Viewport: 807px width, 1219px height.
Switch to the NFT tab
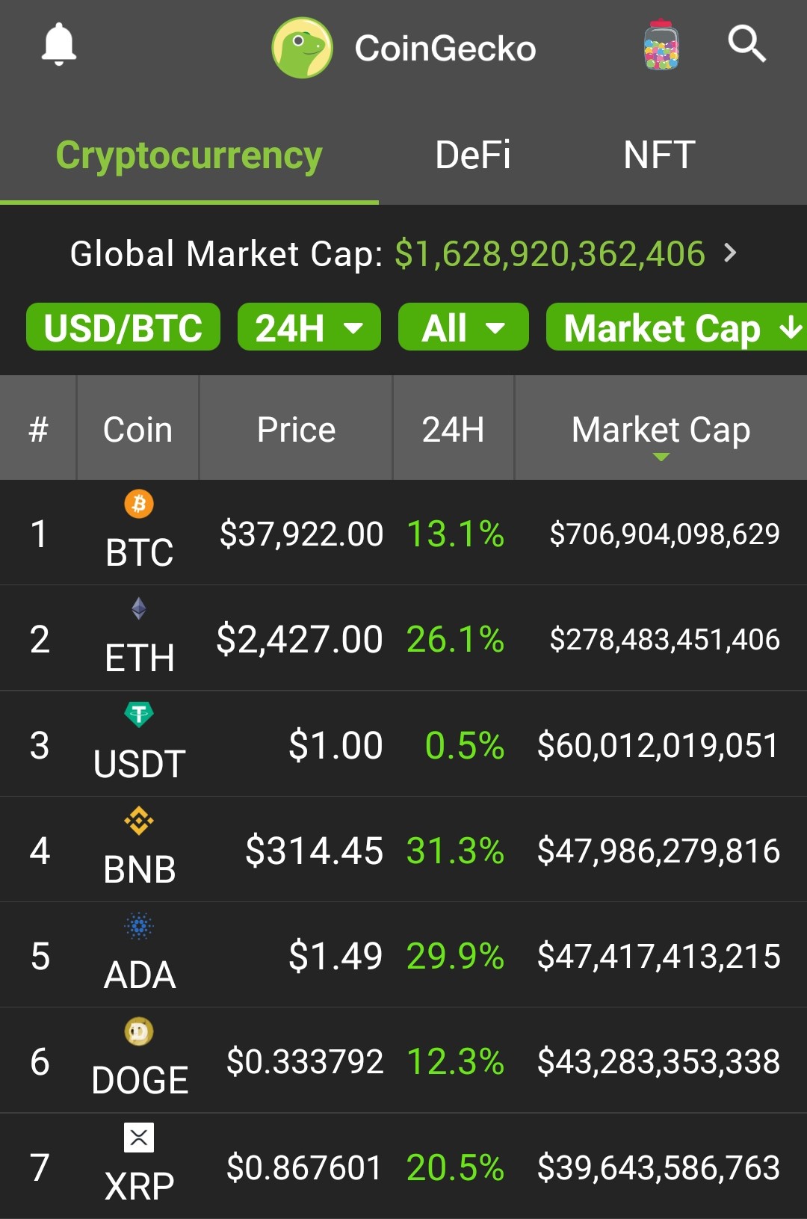[x=659, y=155]
